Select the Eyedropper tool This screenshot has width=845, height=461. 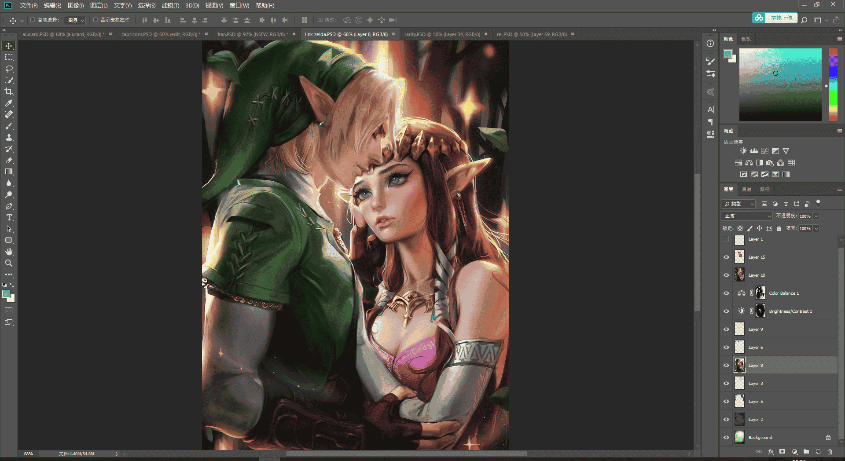(9, 103)
